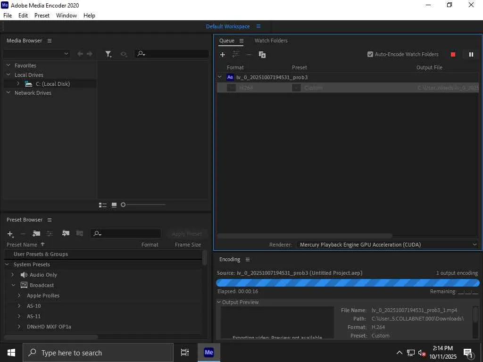Screen dimensions: 483x362
Task: Click the Preset Browser search field
Action: (125, 234)
